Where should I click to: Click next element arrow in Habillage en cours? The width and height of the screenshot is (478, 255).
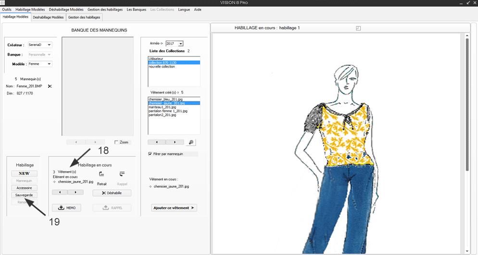coord(75,192)
